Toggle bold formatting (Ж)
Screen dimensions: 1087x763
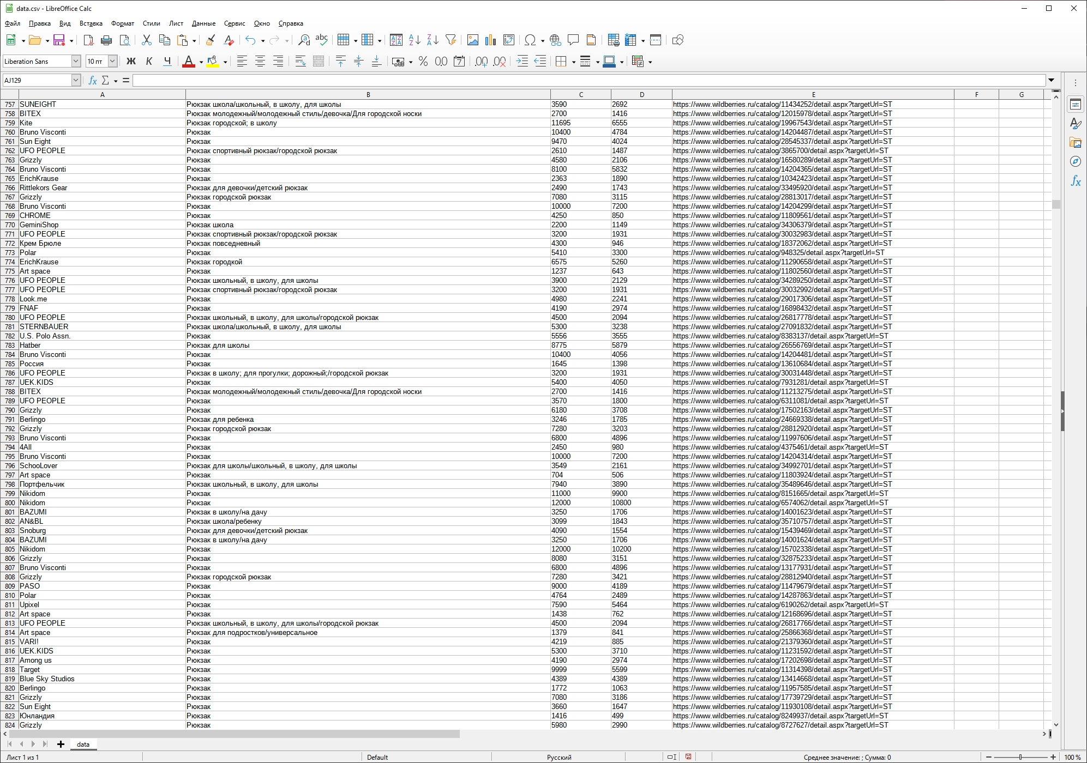[131, 62]
